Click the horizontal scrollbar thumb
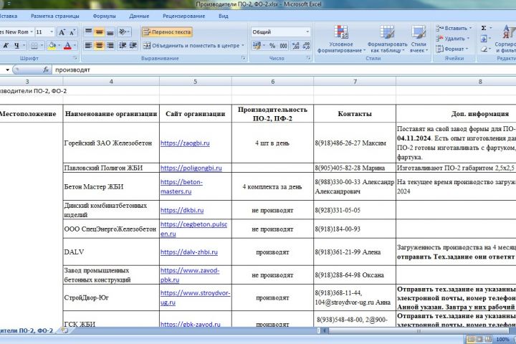 click(419, 331)
